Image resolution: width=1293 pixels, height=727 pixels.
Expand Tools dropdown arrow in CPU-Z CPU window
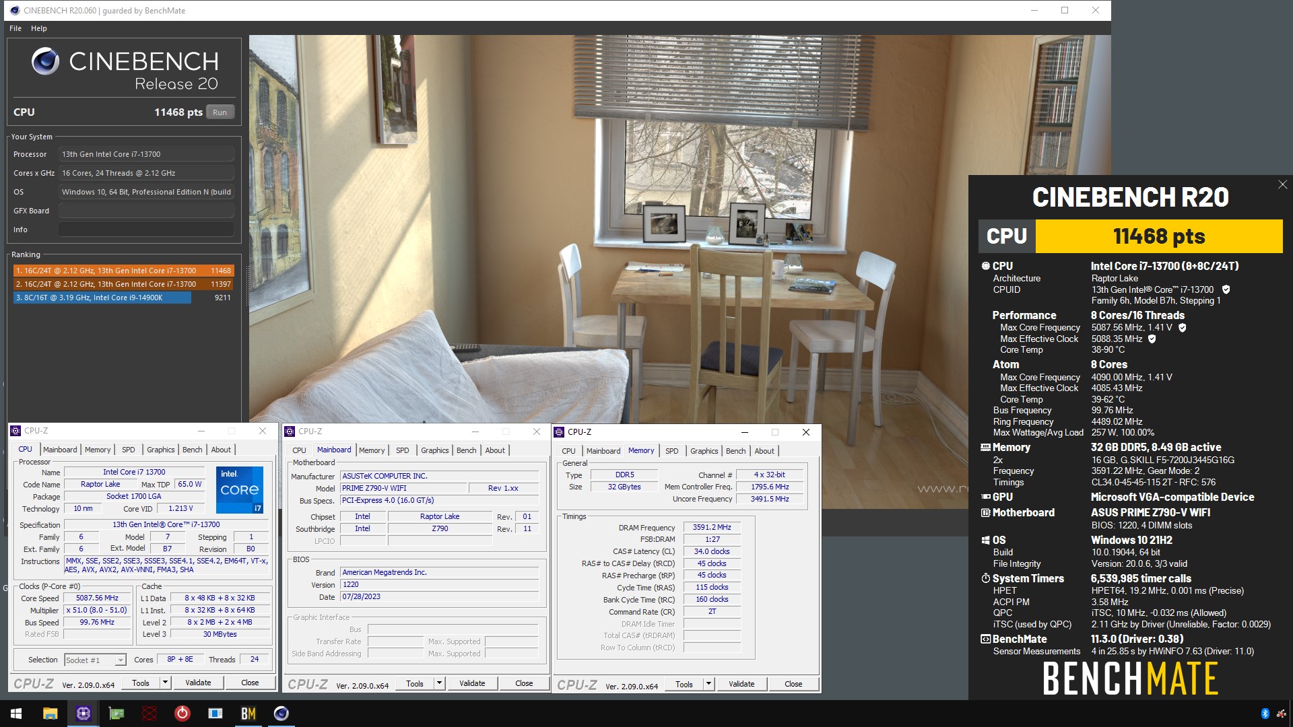click(164, 683)
